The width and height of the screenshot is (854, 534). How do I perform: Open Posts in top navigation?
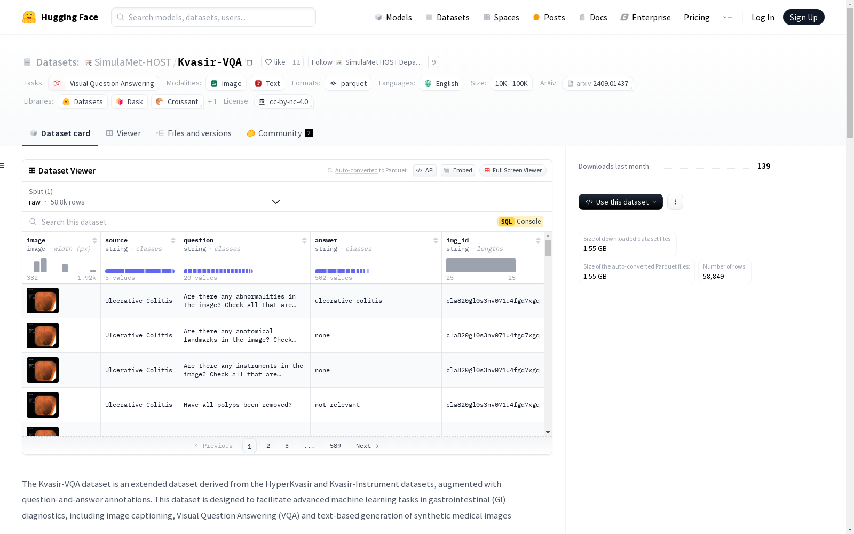[549, 17]
